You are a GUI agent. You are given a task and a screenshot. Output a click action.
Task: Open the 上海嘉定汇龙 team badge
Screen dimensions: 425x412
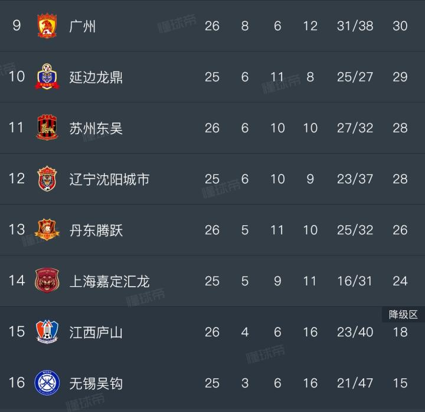[47, 281]
